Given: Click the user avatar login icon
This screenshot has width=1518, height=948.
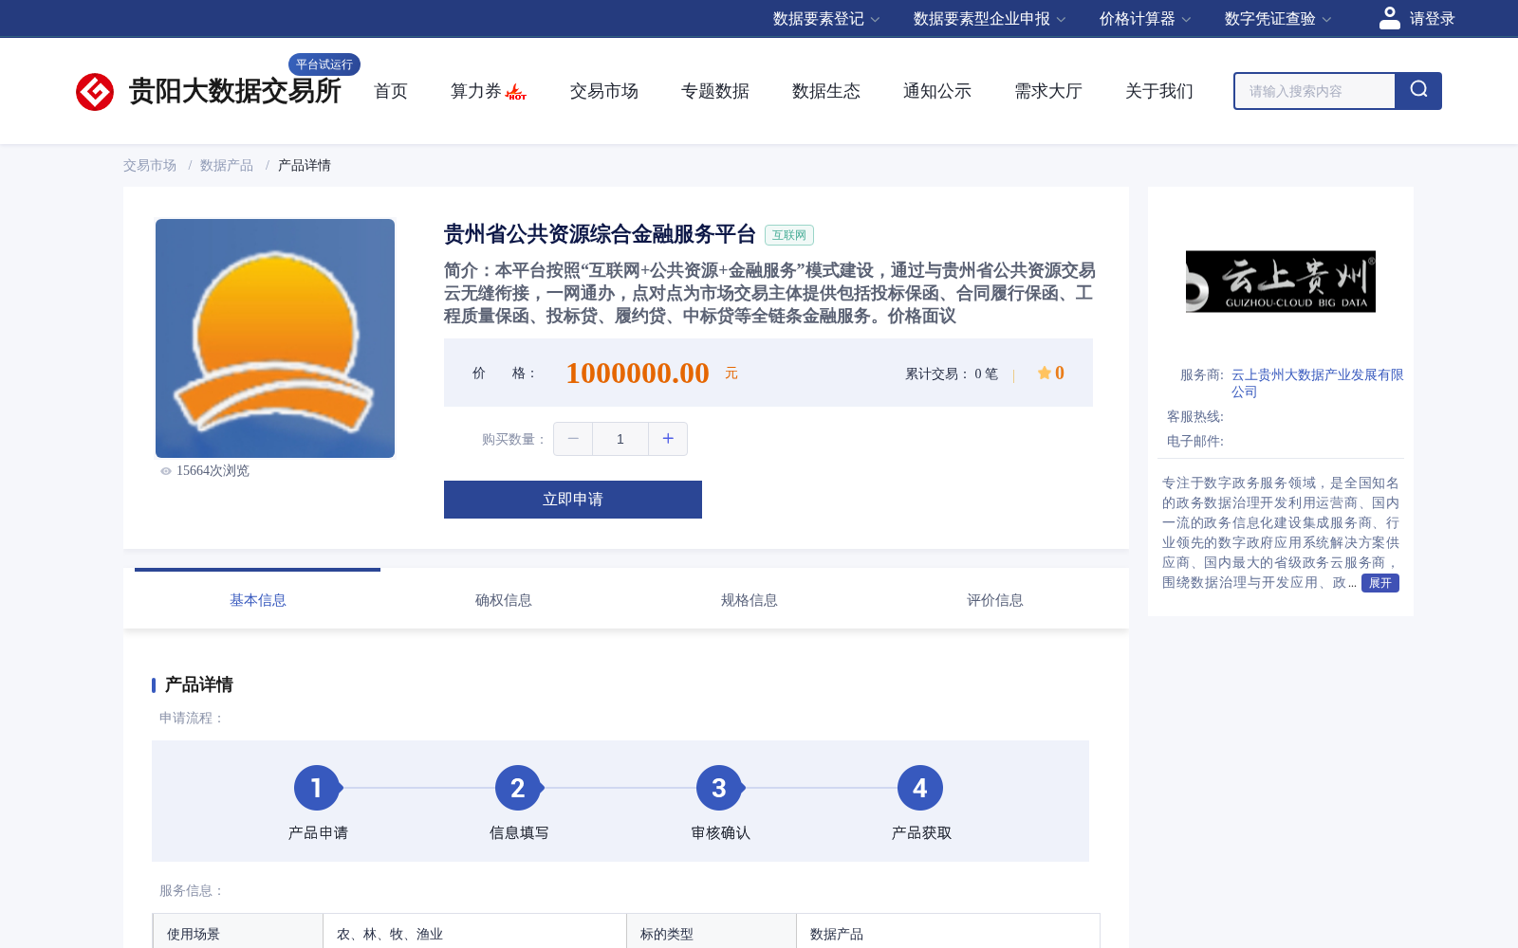Looking at the screenshot, I should 1390,18.
